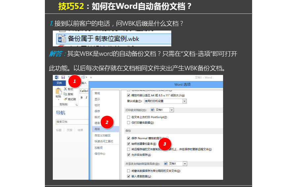The height and width of the screenshot is (187, 297).
Task: Click the Save icon in quick access toolbar
Action: (x=63, y=77)
